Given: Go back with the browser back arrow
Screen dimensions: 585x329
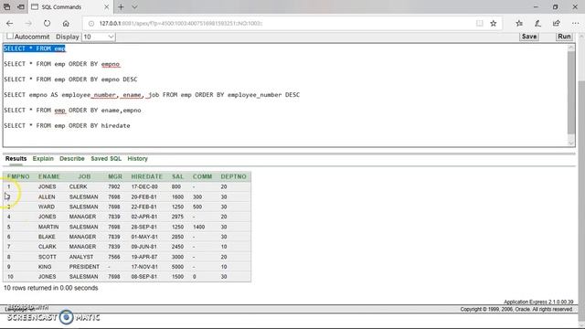Looking at the screenshot, I should click(10, 24).
